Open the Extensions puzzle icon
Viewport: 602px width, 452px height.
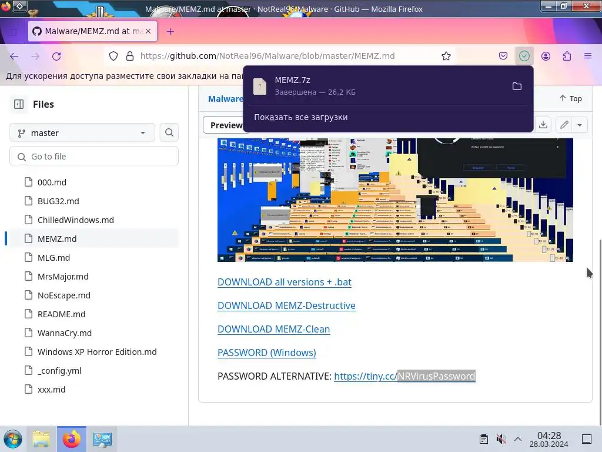pos(567,56)
